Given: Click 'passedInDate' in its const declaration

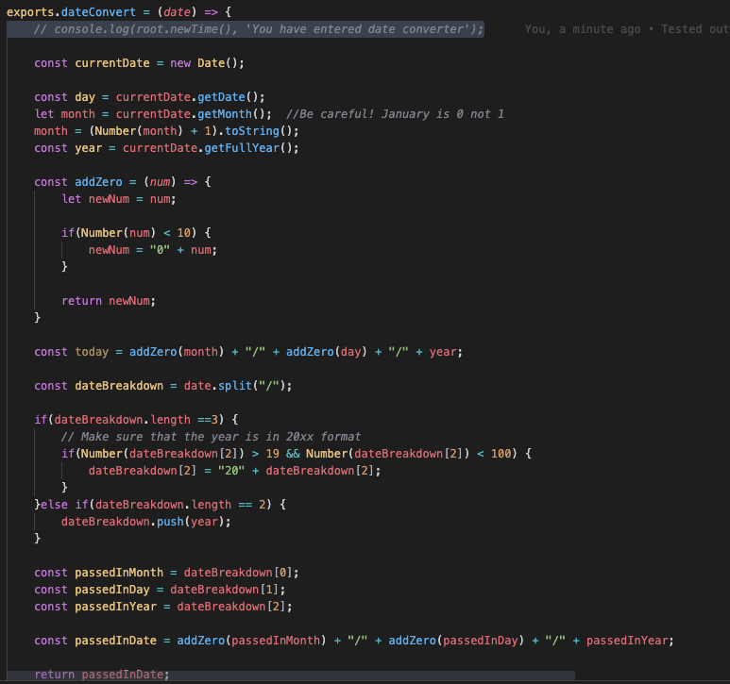Looking at the screenshot, I should [x=115, y=641].
